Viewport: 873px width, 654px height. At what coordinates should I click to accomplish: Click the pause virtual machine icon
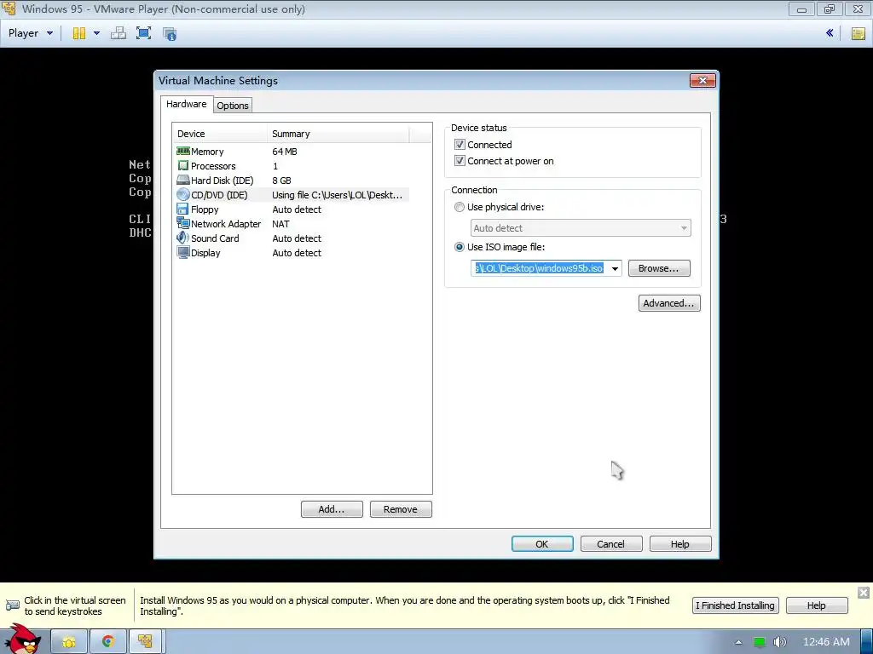coord(79,33)
